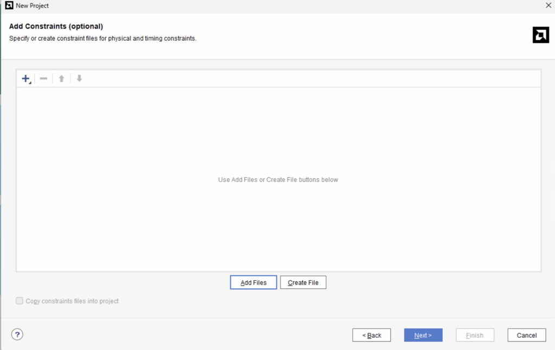Click the 'New Project' window title text

pyautogui.click(x=33, y=5)
